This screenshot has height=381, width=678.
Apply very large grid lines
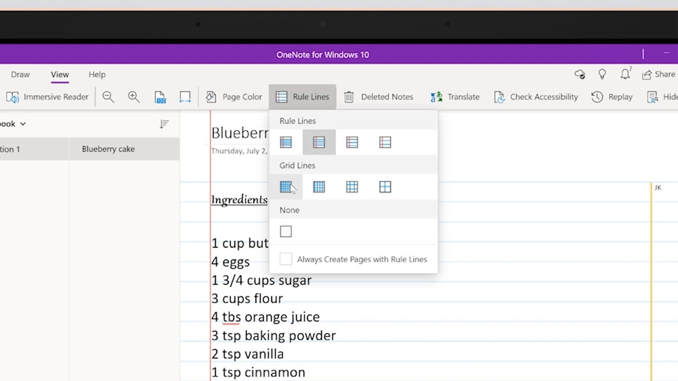(x=385, y=187)
